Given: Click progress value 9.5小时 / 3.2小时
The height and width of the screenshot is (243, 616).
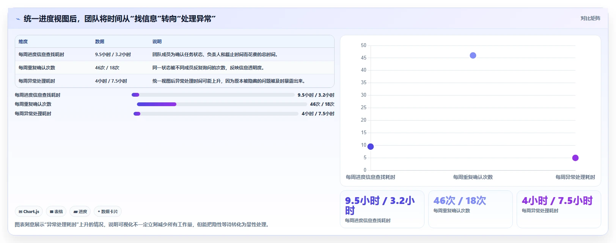Looking at the screenshot, I should 316,95.
